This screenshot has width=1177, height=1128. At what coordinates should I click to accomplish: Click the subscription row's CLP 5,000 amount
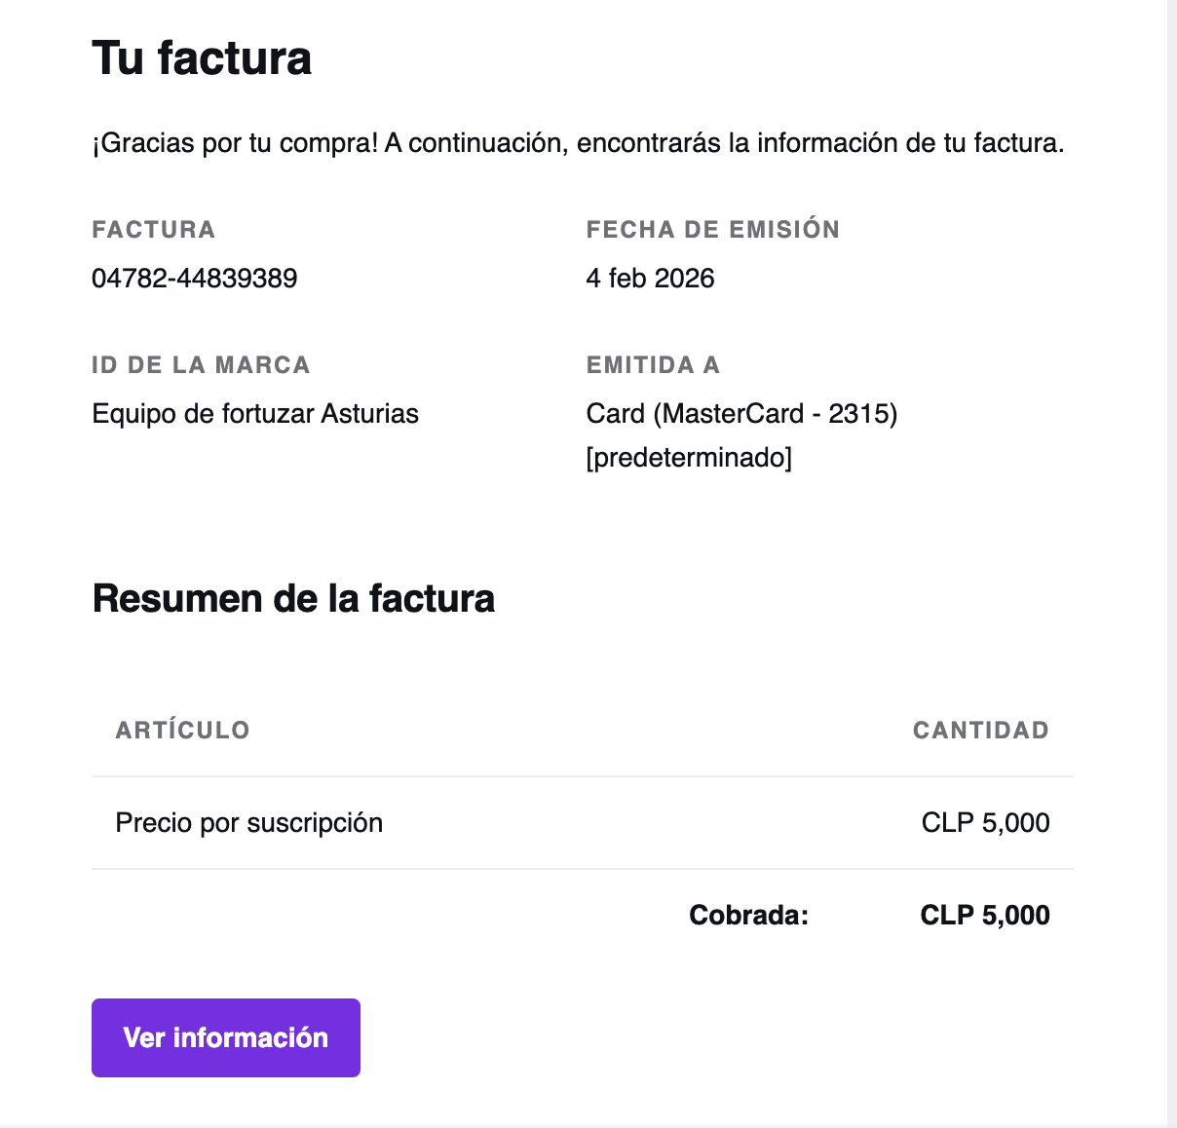pos(985,823)
